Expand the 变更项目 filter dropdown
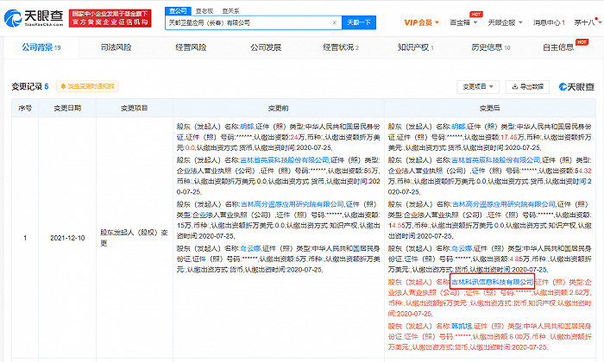This screenshot has width=604, height=362. point(478,87)
